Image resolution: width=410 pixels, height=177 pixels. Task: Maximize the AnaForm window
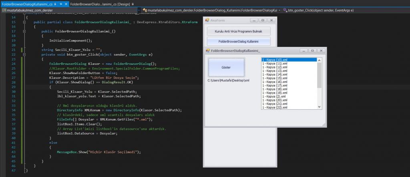(x=263, y=20)
